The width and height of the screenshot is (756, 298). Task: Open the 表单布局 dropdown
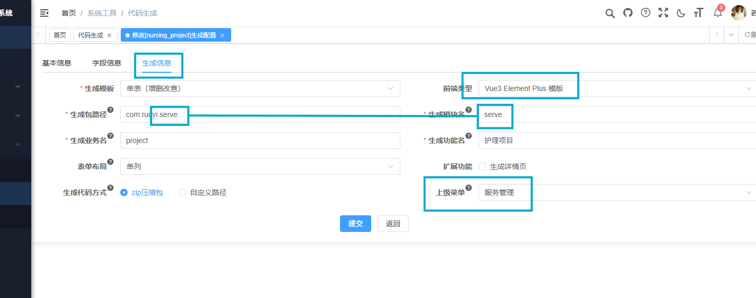tap(260, 166)
